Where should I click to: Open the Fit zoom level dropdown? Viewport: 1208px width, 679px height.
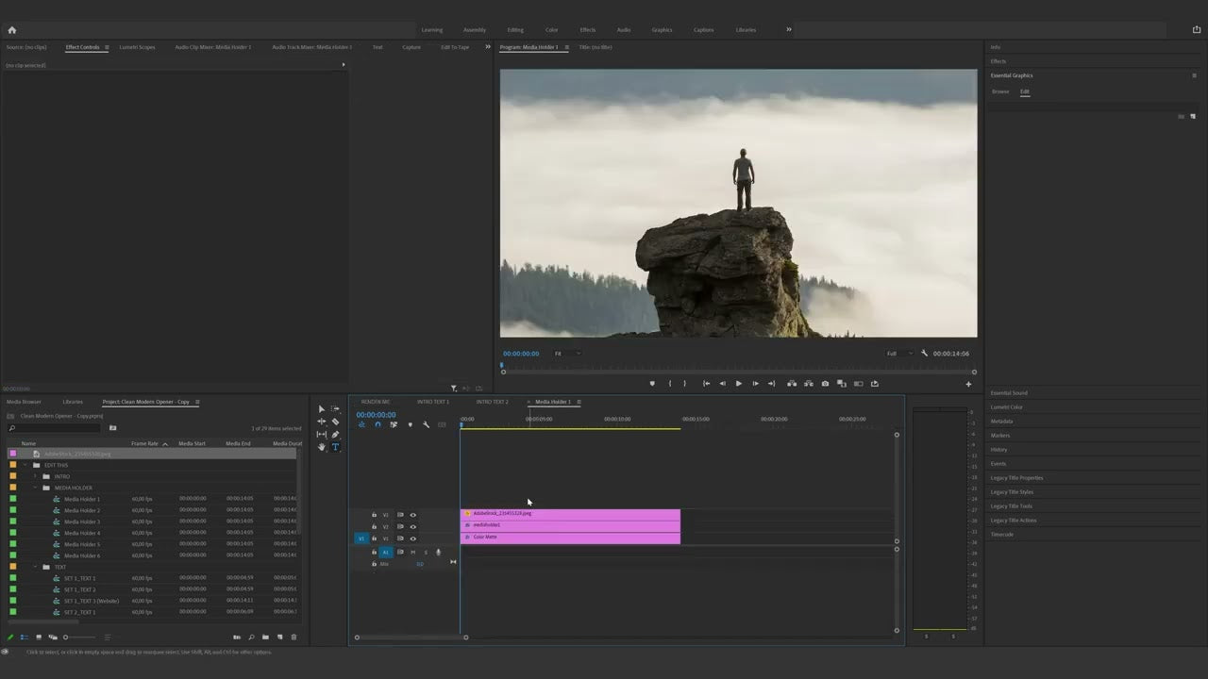[x=567, y=354]
